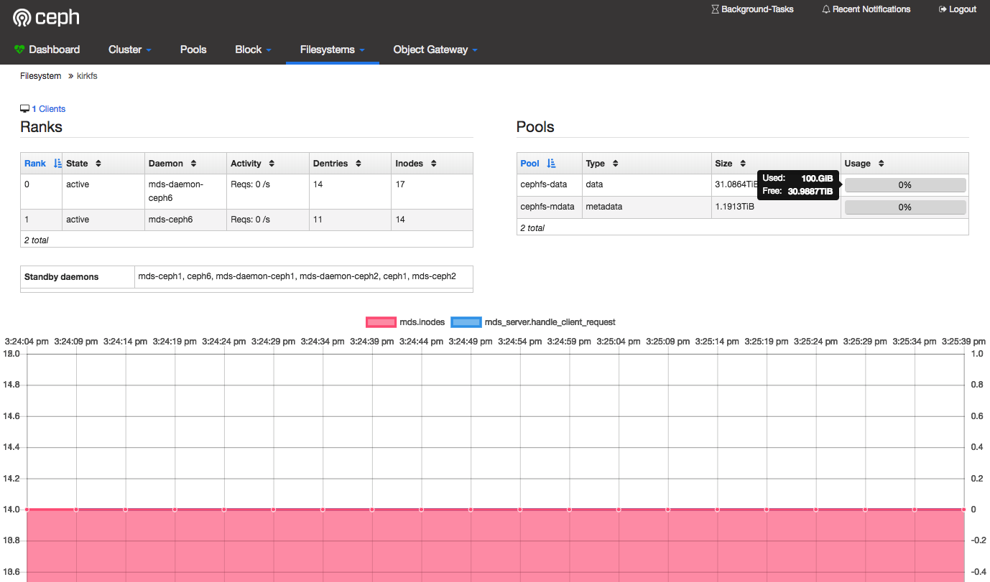Click the Pools section heading
Screen dimensions: 990x582
click(535, 127)
